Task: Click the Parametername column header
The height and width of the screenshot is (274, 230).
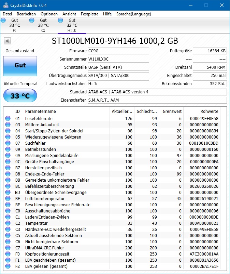Action: pyautogui.click(x=66, y=111)
